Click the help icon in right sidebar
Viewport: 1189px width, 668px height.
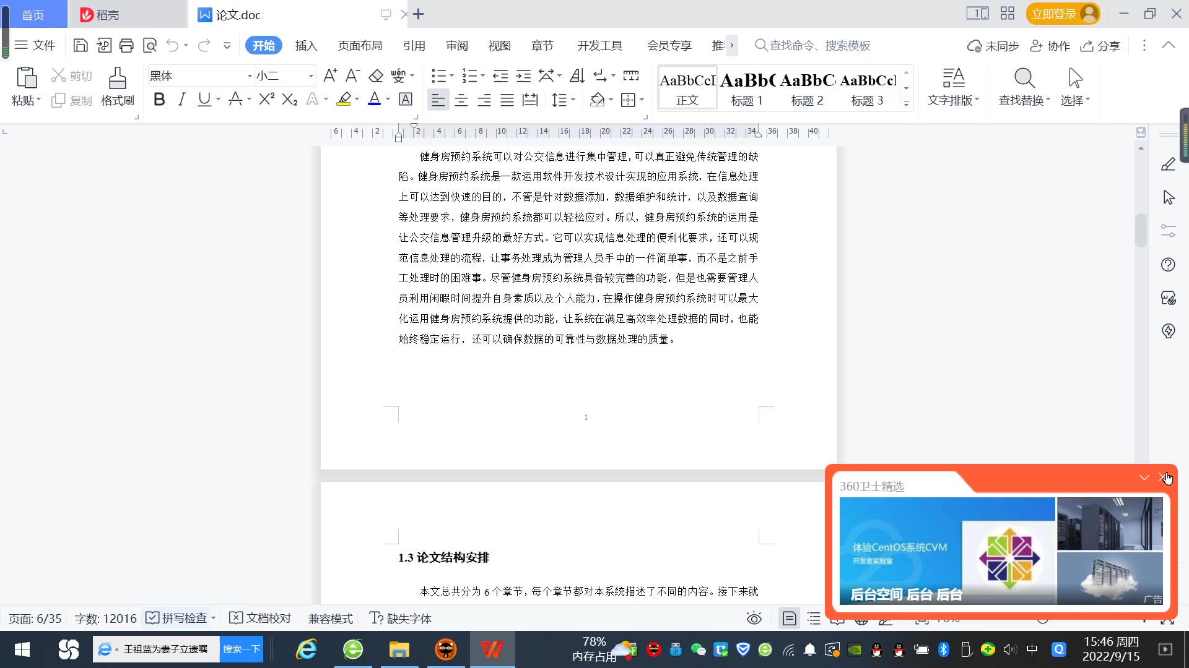tap(1168, 265)
